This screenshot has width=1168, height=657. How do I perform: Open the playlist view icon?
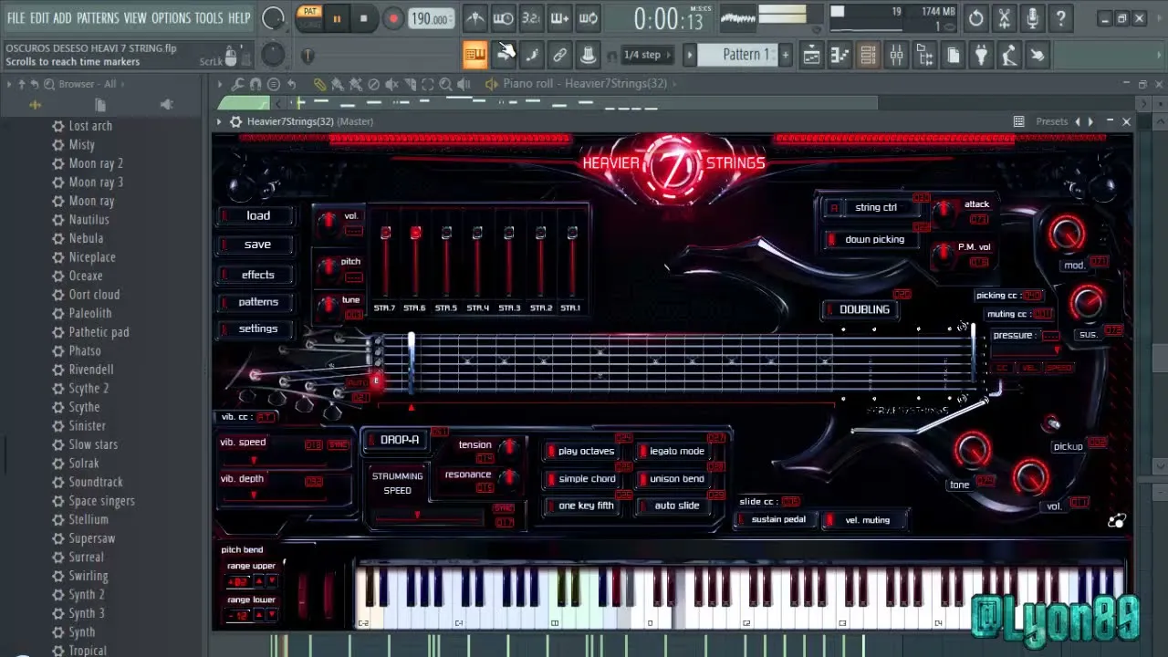click(811, 56)
